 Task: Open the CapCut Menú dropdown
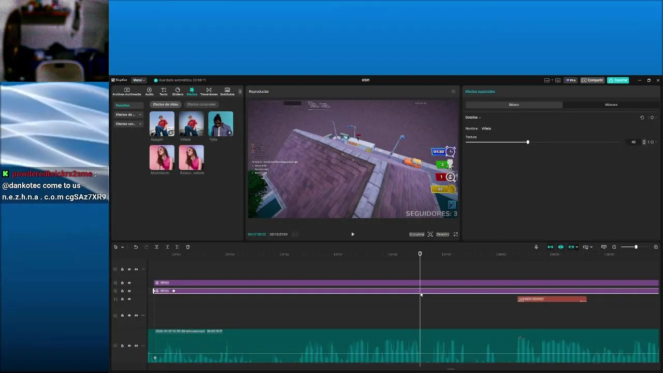(138, 80)
